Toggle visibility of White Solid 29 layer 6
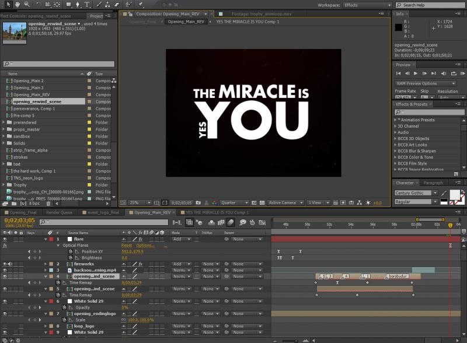The height and width of the screenshot is (343, 467). (x=5, y=302)
